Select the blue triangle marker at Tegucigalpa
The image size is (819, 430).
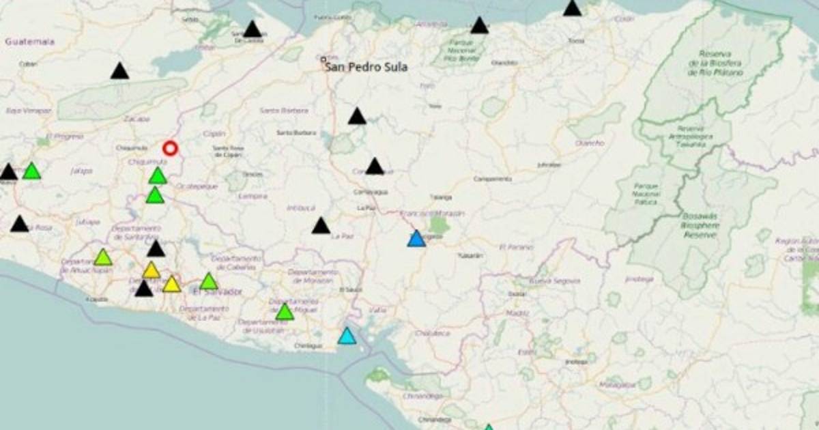[416, 239]
